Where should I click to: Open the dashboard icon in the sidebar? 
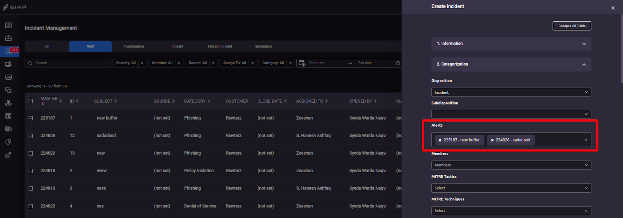tap(8, 25)
